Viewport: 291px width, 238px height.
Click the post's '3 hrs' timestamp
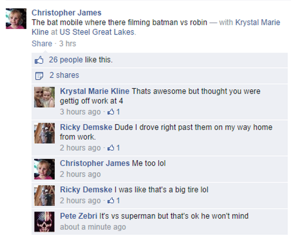[x=68, y=44]
